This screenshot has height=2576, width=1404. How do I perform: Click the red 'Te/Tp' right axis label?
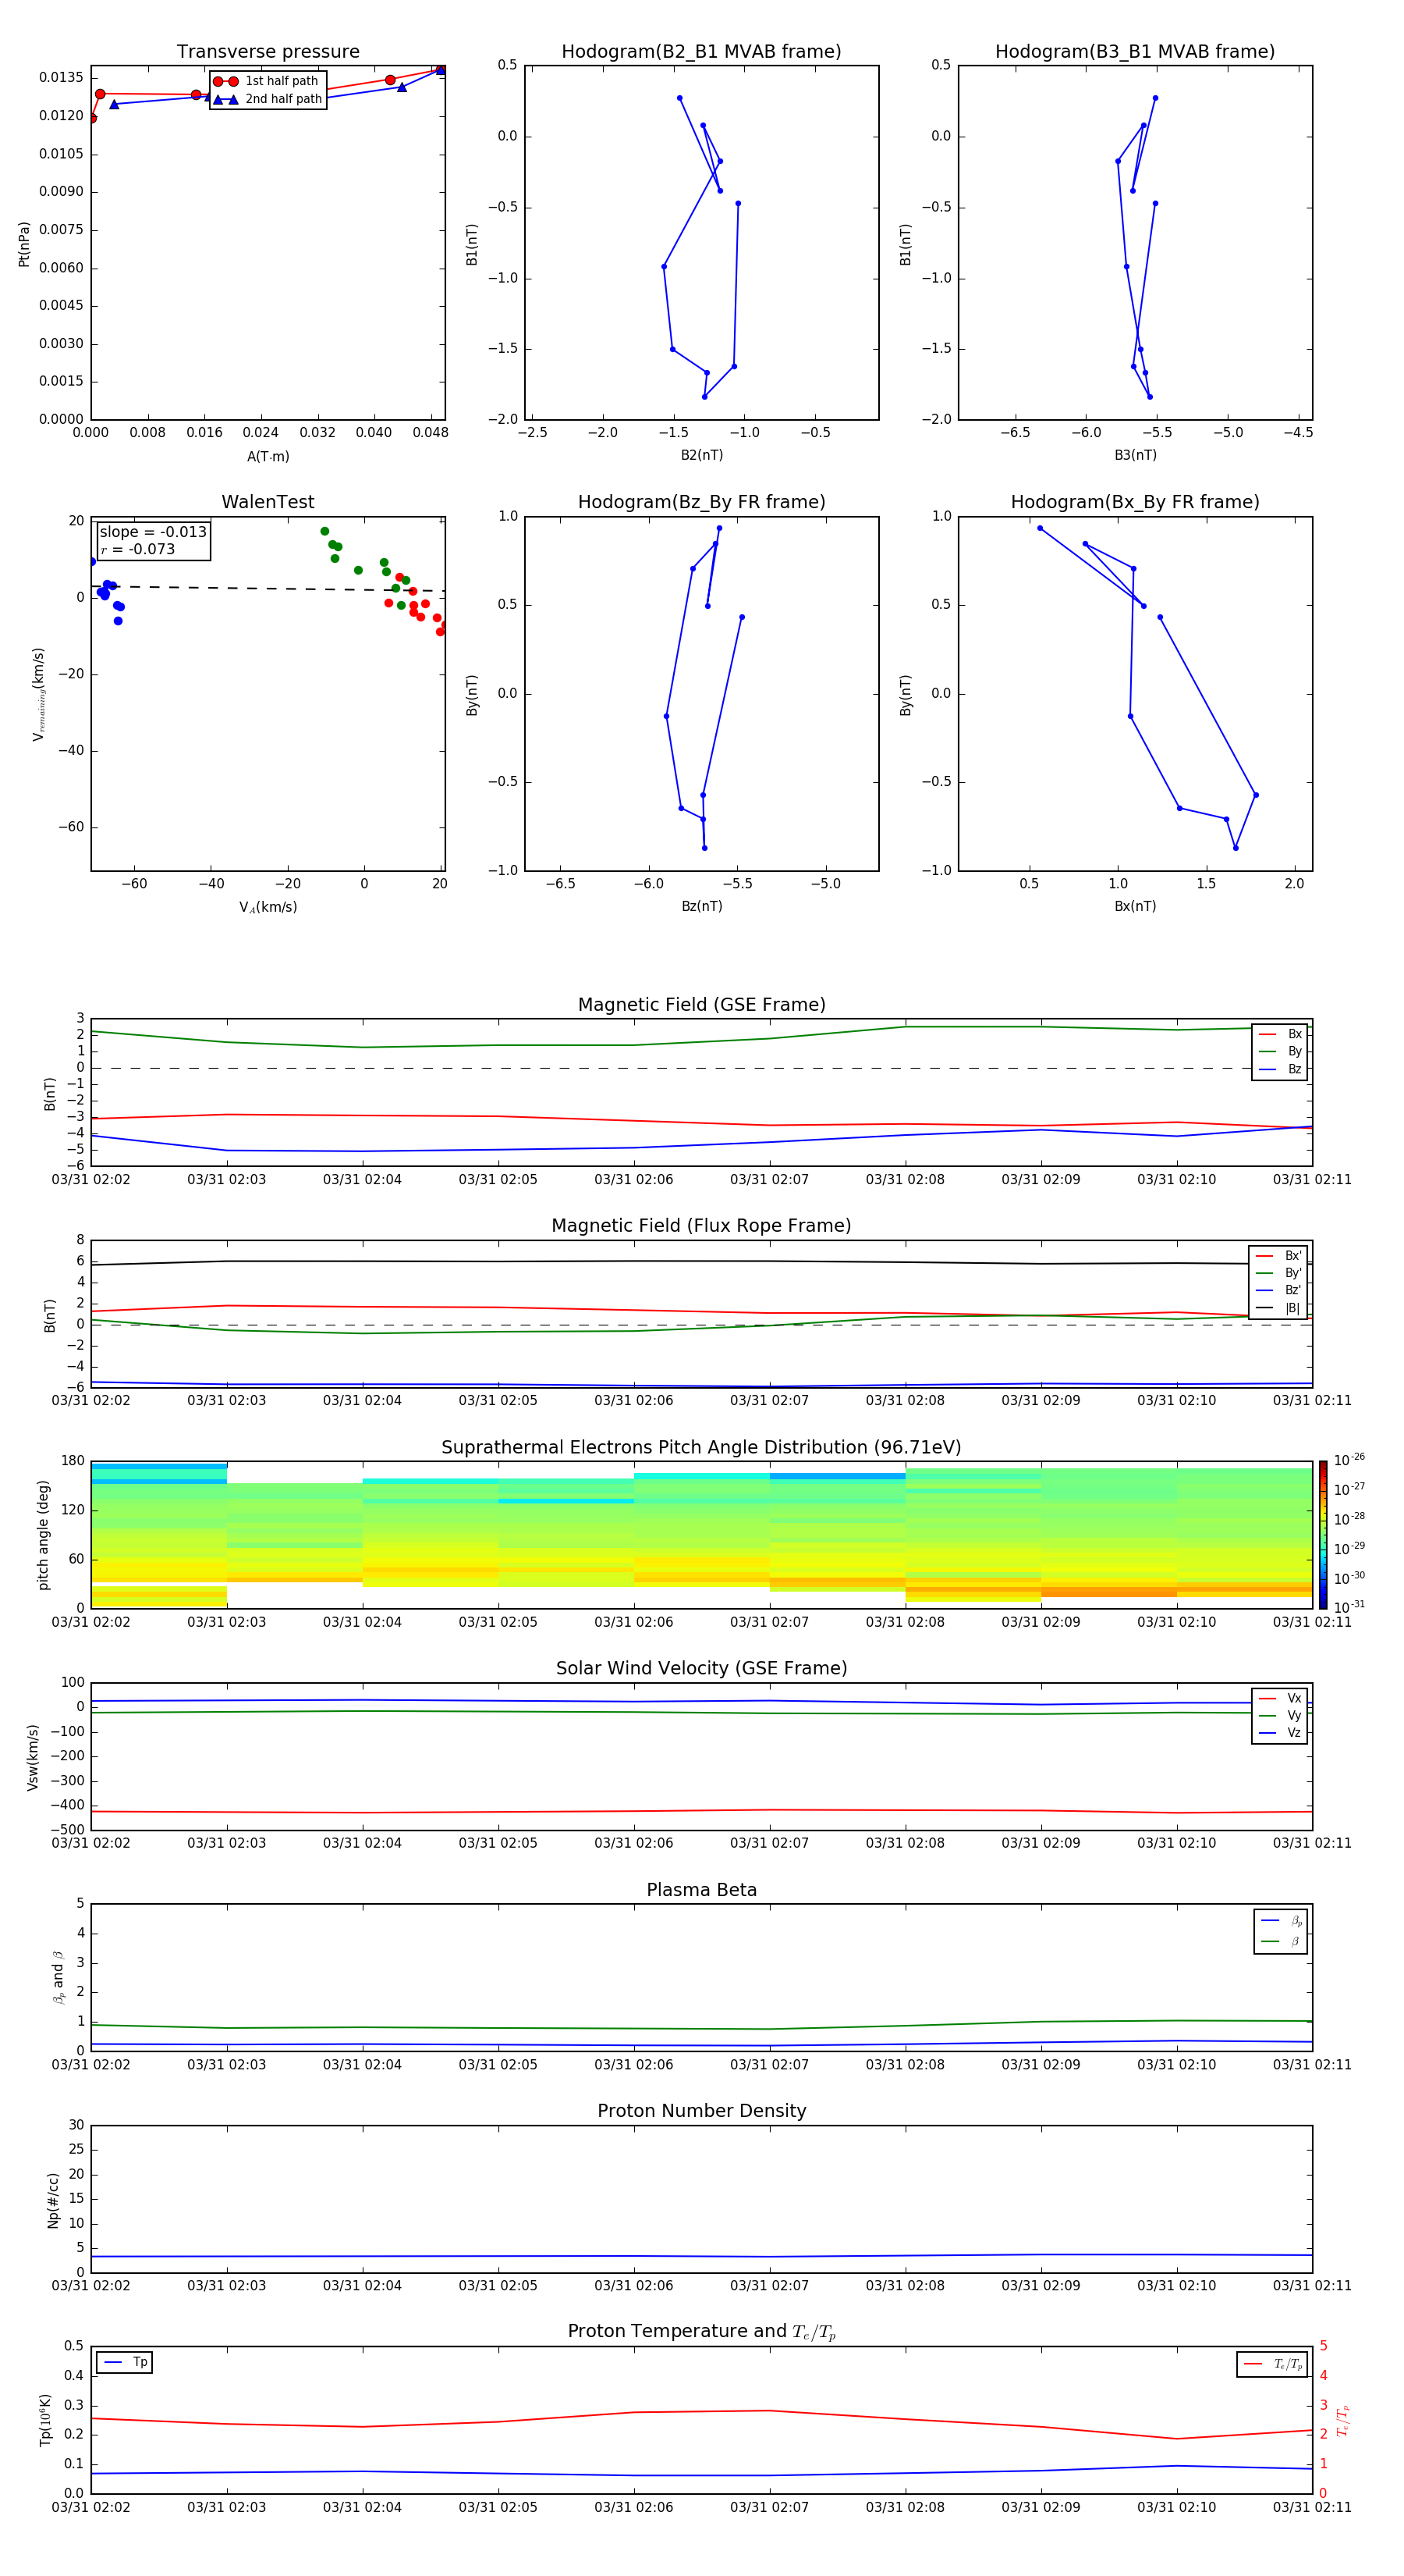[x=1343, y=2420]
